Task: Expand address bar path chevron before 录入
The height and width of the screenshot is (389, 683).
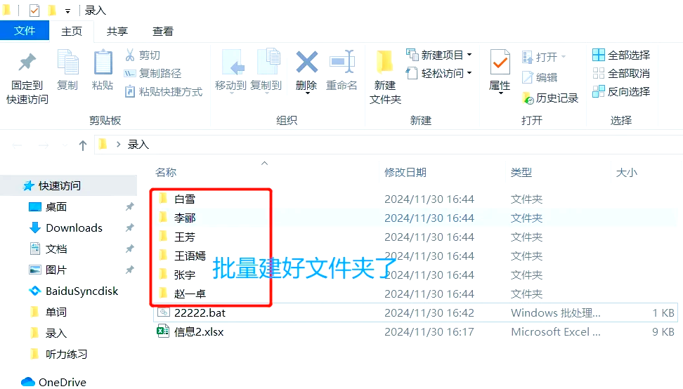Action: point(118,145)
